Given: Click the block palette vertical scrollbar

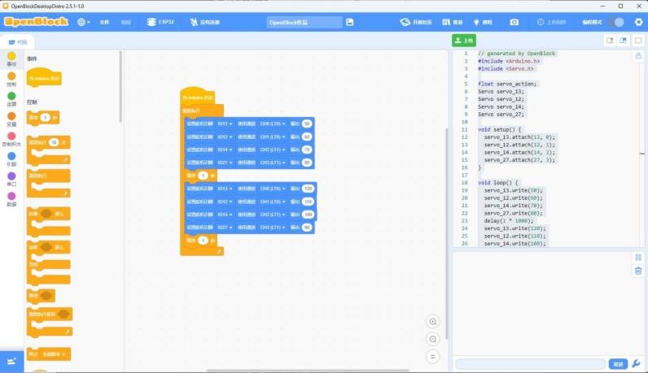Looking at the screenshot, I should click(120, 87).
